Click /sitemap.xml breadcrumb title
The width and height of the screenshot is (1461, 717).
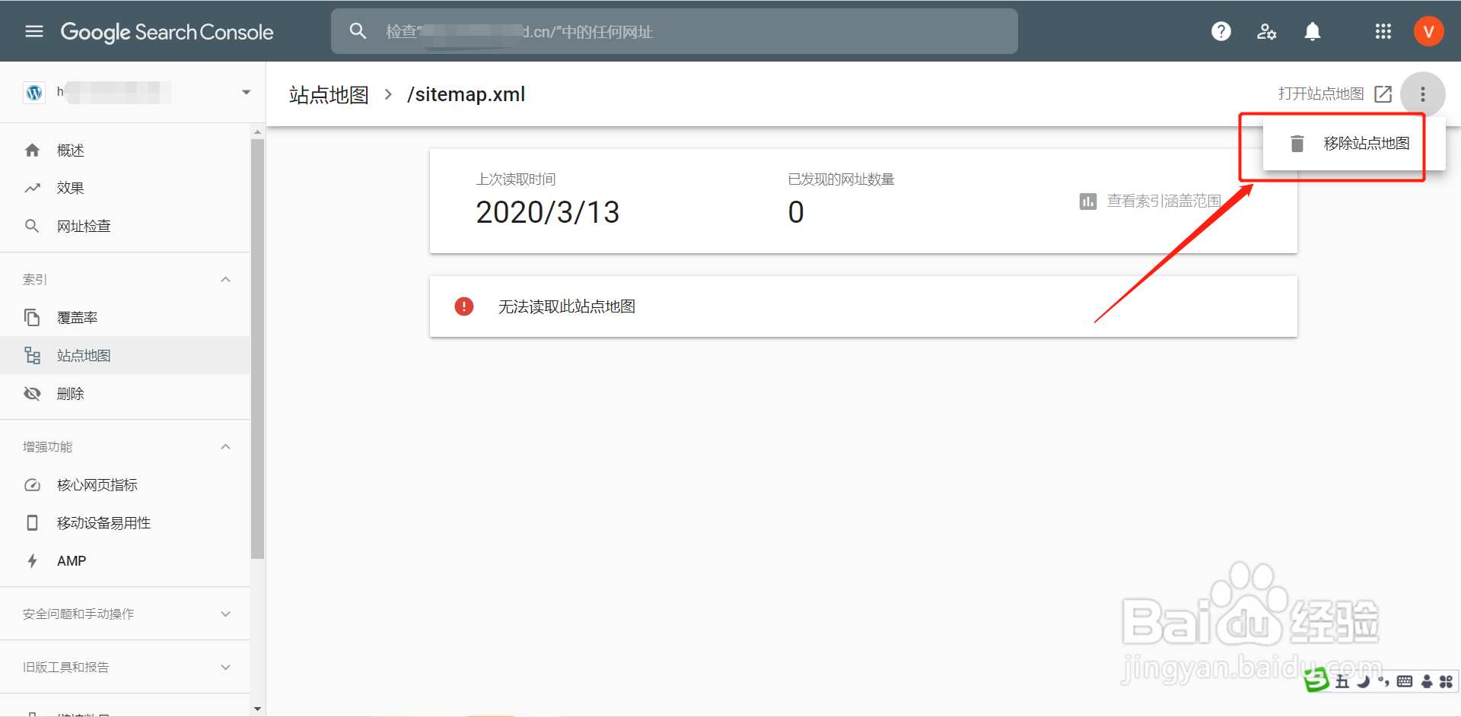466,94
